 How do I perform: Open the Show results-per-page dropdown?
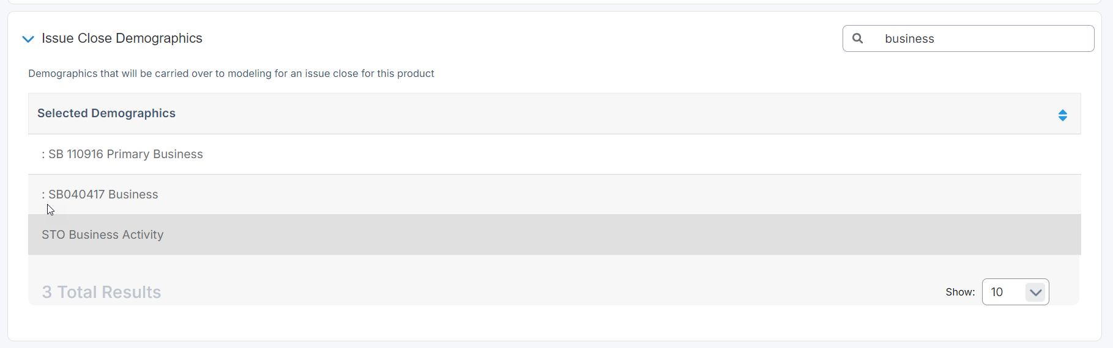click(1015, 292)
